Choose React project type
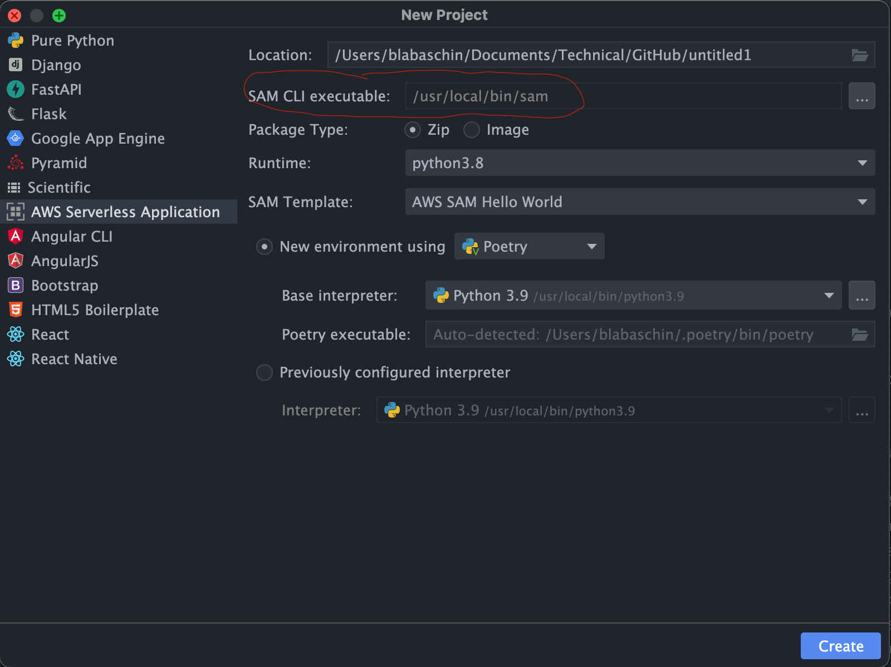The height and width of the screenshot is (667, 891). 119,334
